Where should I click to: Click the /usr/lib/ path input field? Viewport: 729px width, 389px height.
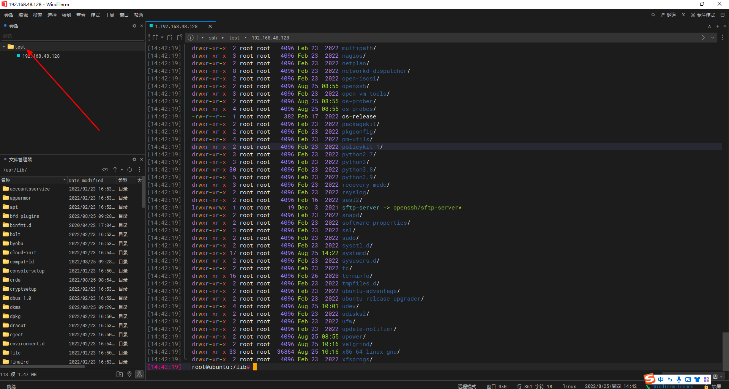pos(51,170)
